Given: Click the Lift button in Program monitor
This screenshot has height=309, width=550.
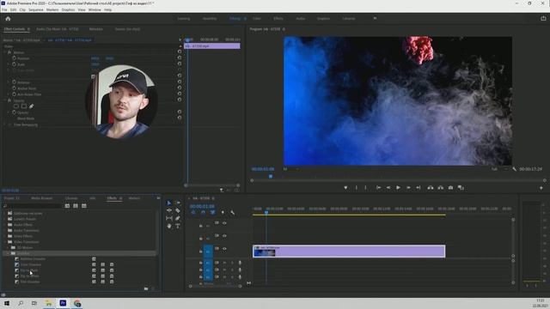Looking at the screenshot, I should pyautogui.click(x=431, y=188).
